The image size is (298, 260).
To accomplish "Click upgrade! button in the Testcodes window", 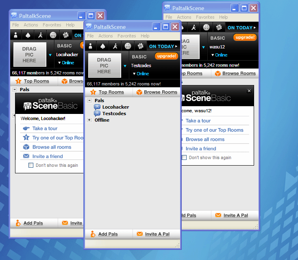I will 167,56.
